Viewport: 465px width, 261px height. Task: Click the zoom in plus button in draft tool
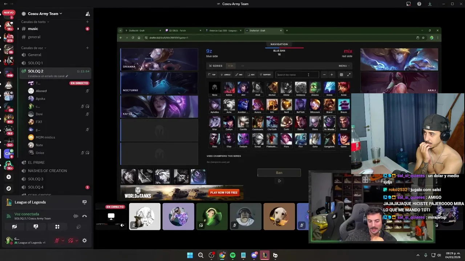pos(331,75)
